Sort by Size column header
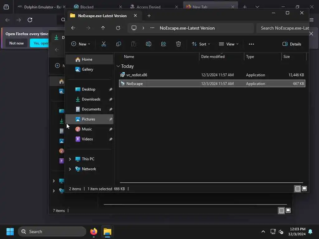 tap(287, 57)
